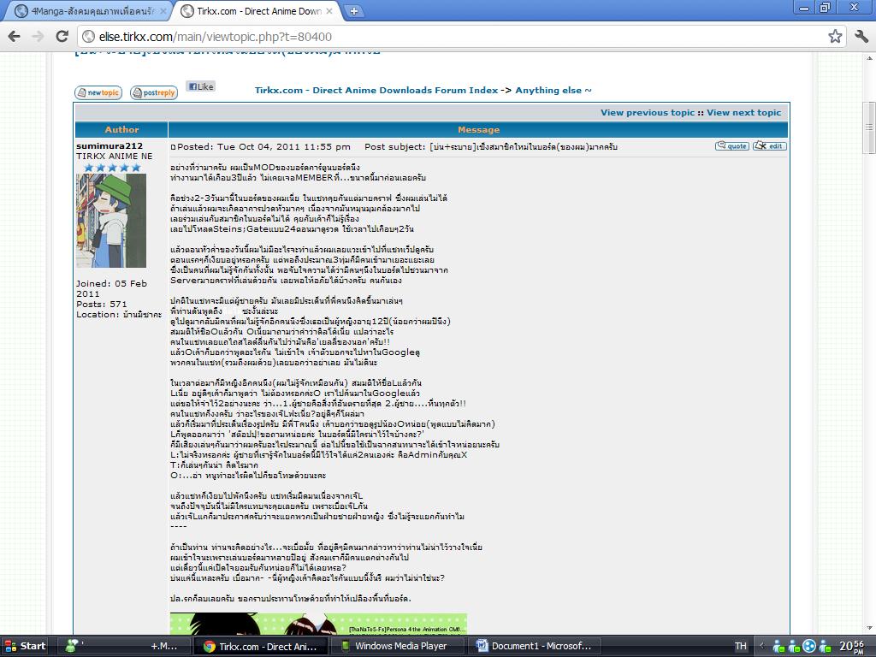This screenshot has width=876, height=657.
Task: Quote sumimura212's post
Action: (x=732, y=145)
